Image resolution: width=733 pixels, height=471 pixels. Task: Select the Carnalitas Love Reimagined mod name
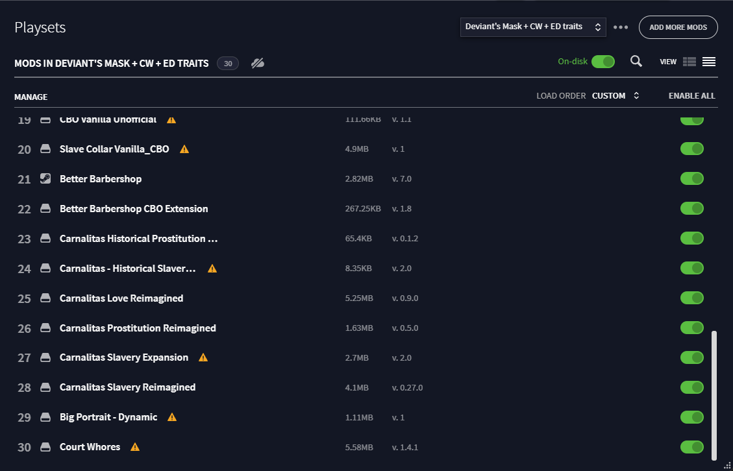pyautogui.click(x=121, y=298)
